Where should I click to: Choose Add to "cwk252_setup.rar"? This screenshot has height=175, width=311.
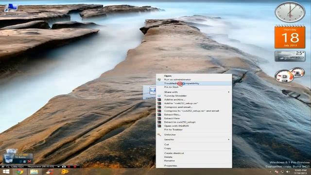click(x=194, y=104)
